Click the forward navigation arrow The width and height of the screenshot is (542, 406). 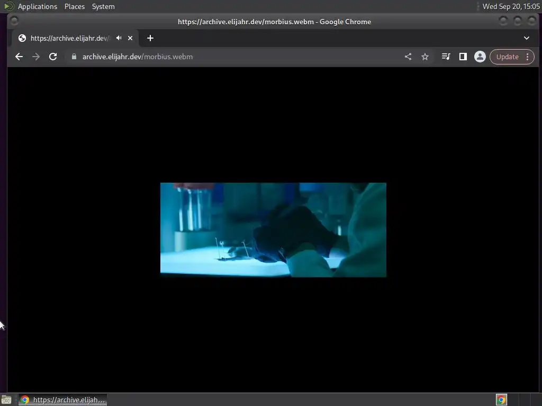pos(36,57)
